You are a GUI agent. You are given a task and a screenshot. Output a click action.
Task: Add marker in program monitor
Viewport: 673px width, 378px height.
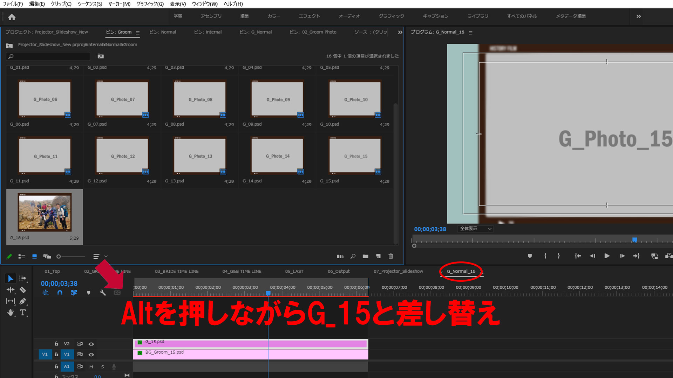530,256
